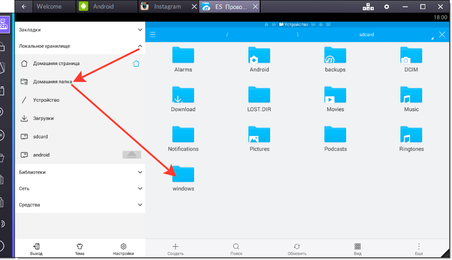Close the ES Проводник tab

coord(255,6)
